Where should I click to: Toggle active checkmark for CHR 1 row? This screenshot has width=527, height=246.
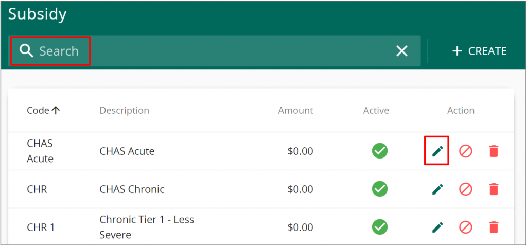point(380,227)
